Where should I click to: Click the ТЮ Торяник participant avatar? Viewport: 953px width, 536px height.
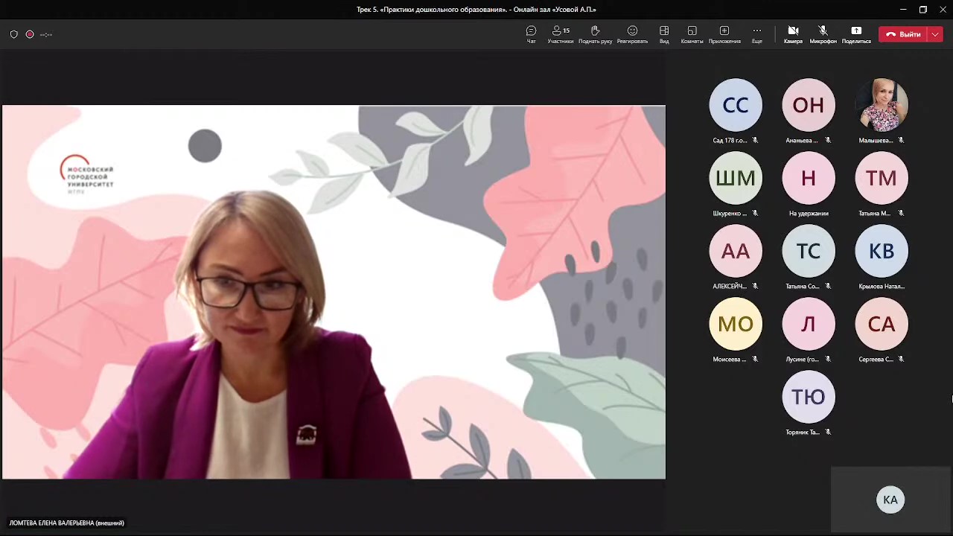(809, 397)
